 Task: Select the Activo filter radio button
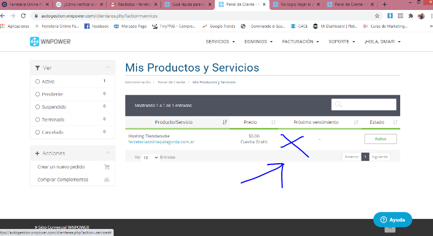point(38,82)
